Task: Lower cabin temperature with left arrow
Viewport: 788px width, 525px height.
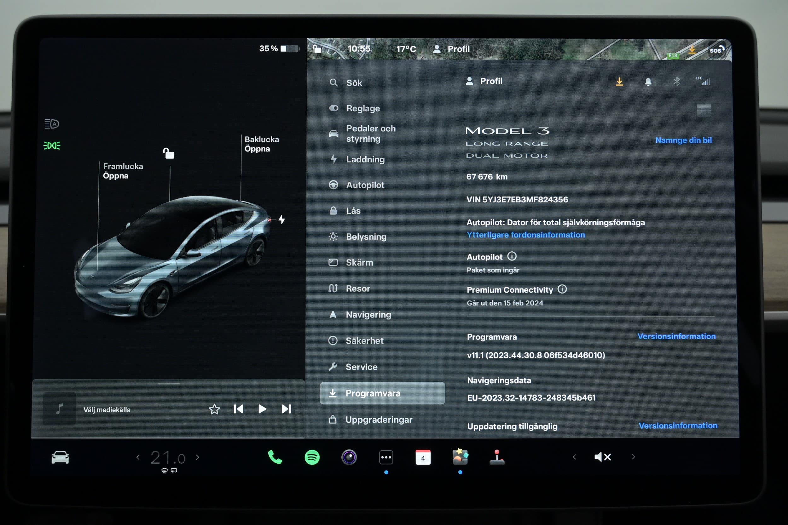Action: click(138, 457)
